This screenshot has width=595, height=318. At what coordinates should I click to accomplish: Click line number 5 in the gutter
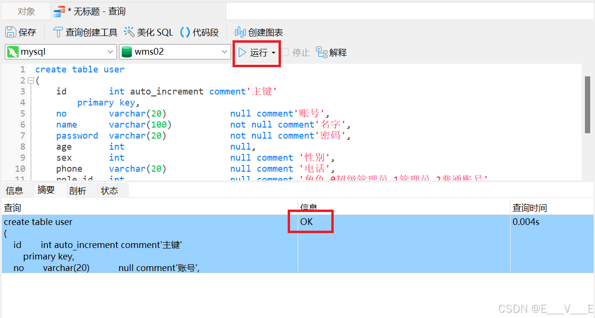coord(23,114)
